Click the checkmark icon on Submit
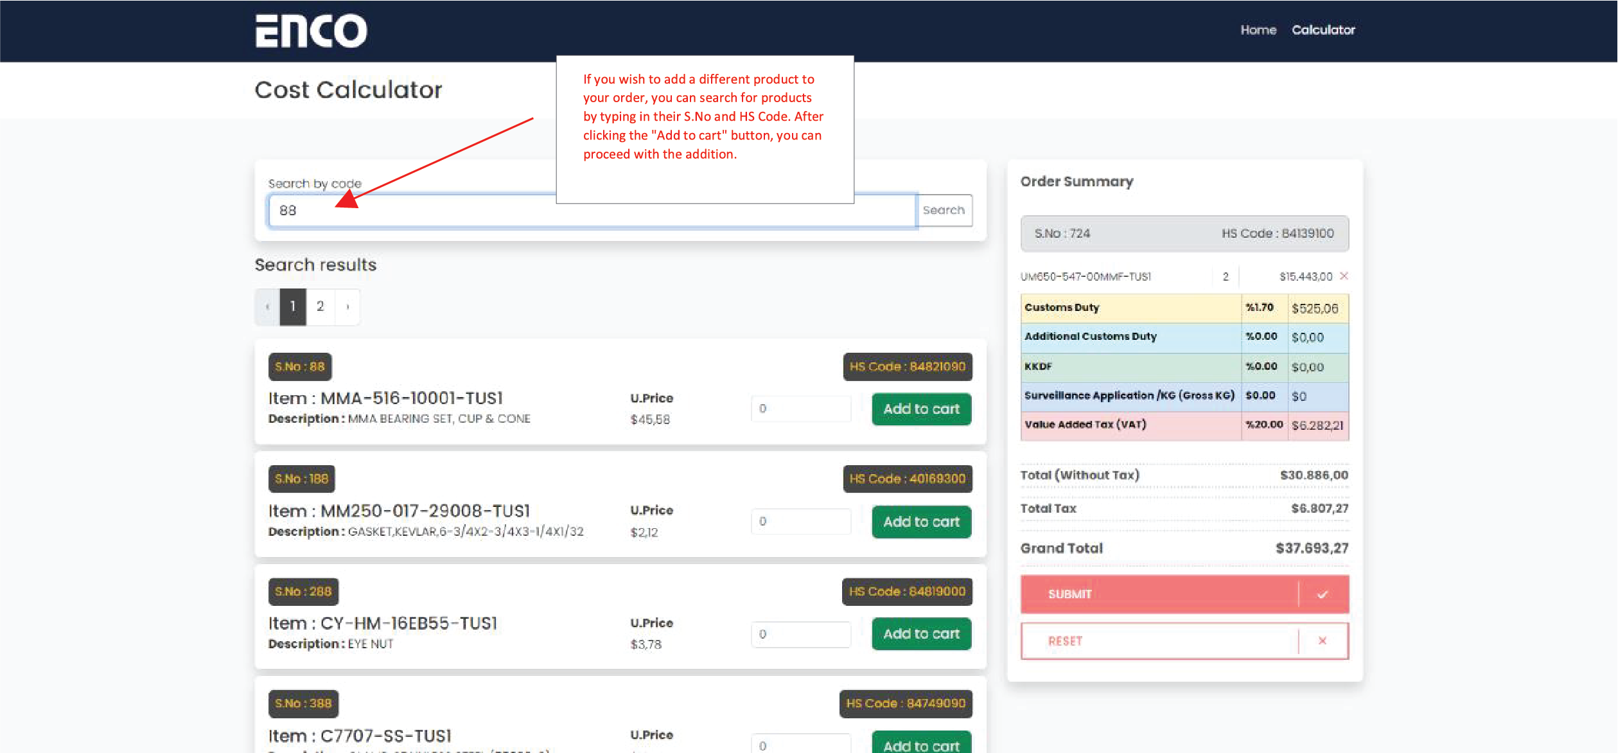 (x=1322, y=594)
